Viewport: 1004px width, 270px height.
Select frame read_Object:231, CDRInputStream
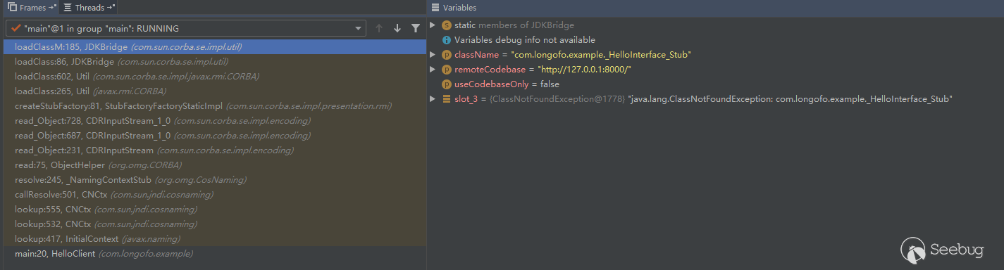[x=215, y=150]
